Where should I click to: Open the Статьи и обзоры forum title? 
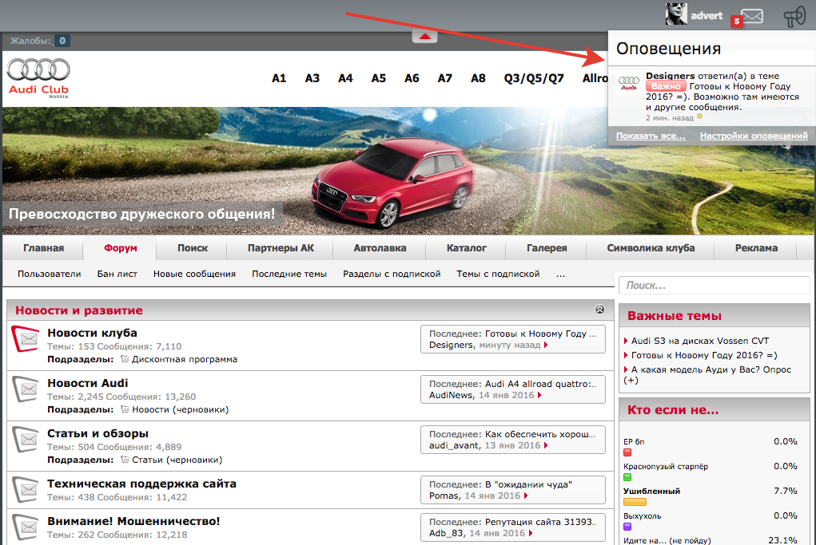click(98, 434)
